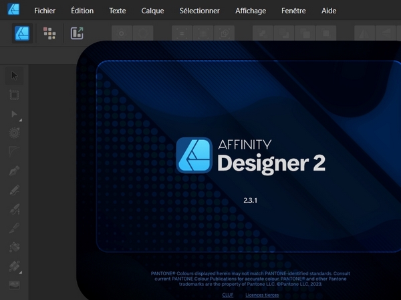Open the Édition menu

(x=82, y=11)
